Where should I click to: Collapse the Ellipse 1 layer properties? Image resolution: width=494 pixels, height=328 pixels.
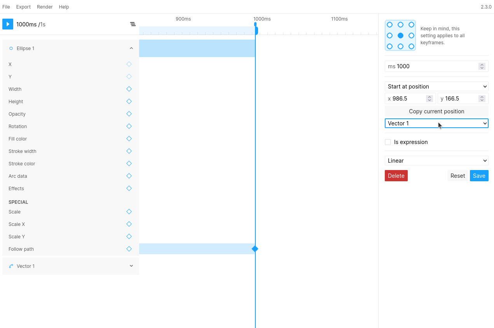[x=131, y=48]
